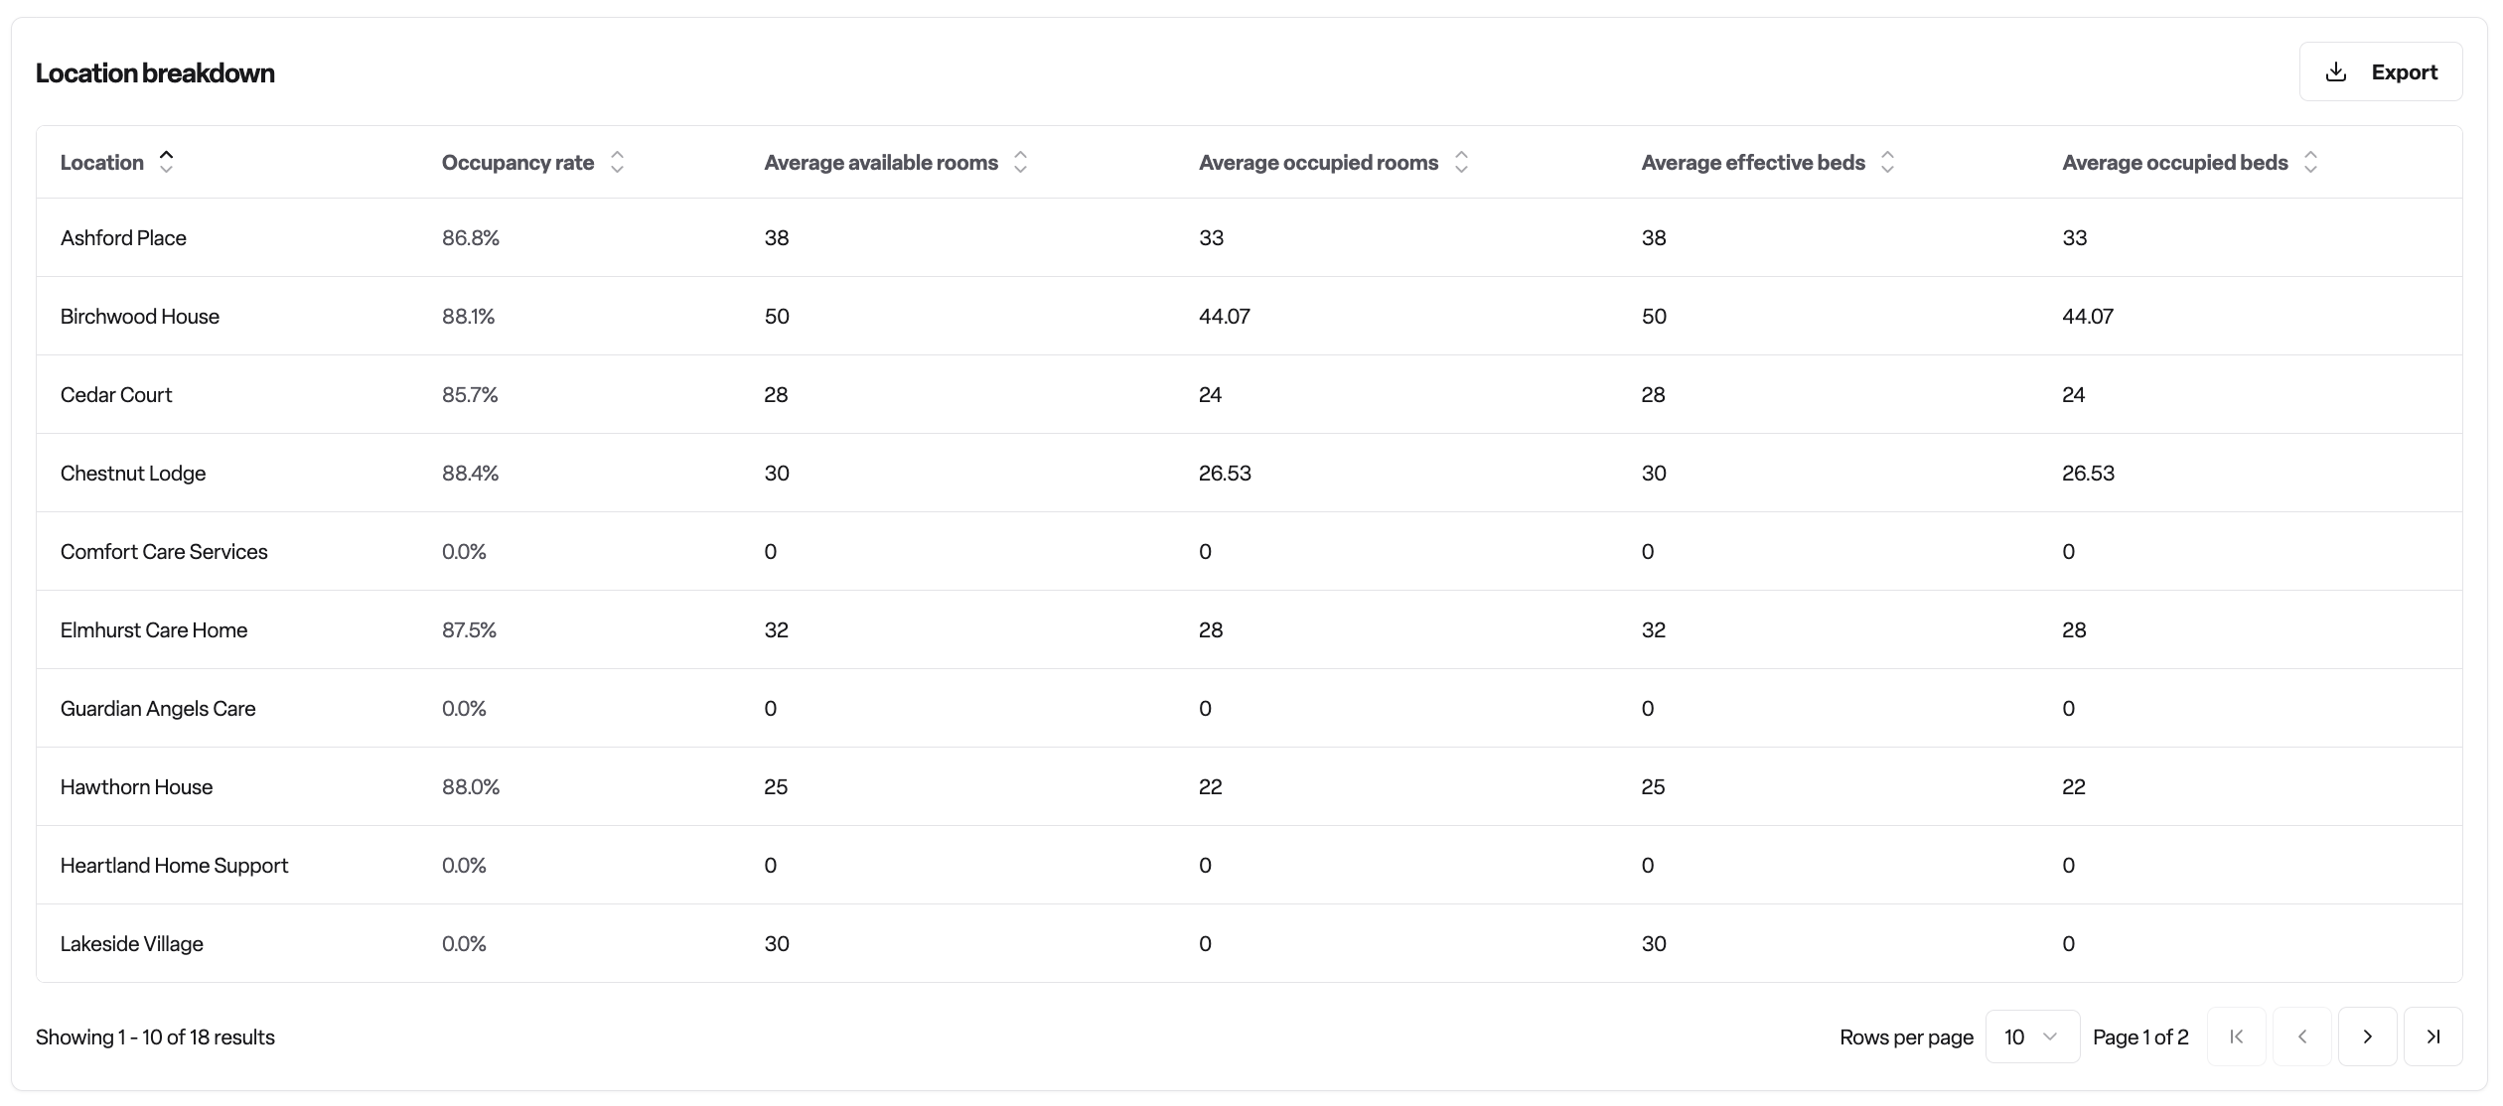The height and width of the screenshot is (1106, 2503).
Task: Sort by Average occupied beds arrows
Action: [2310, 162]
